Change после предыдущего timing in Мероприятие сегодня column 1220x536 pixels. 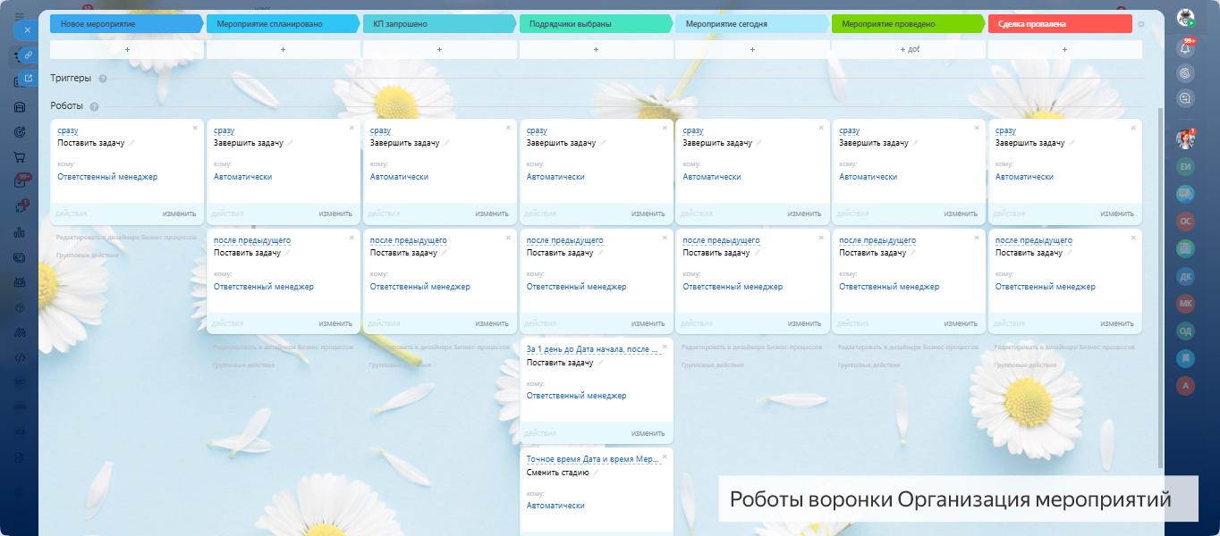click(721, 240)
